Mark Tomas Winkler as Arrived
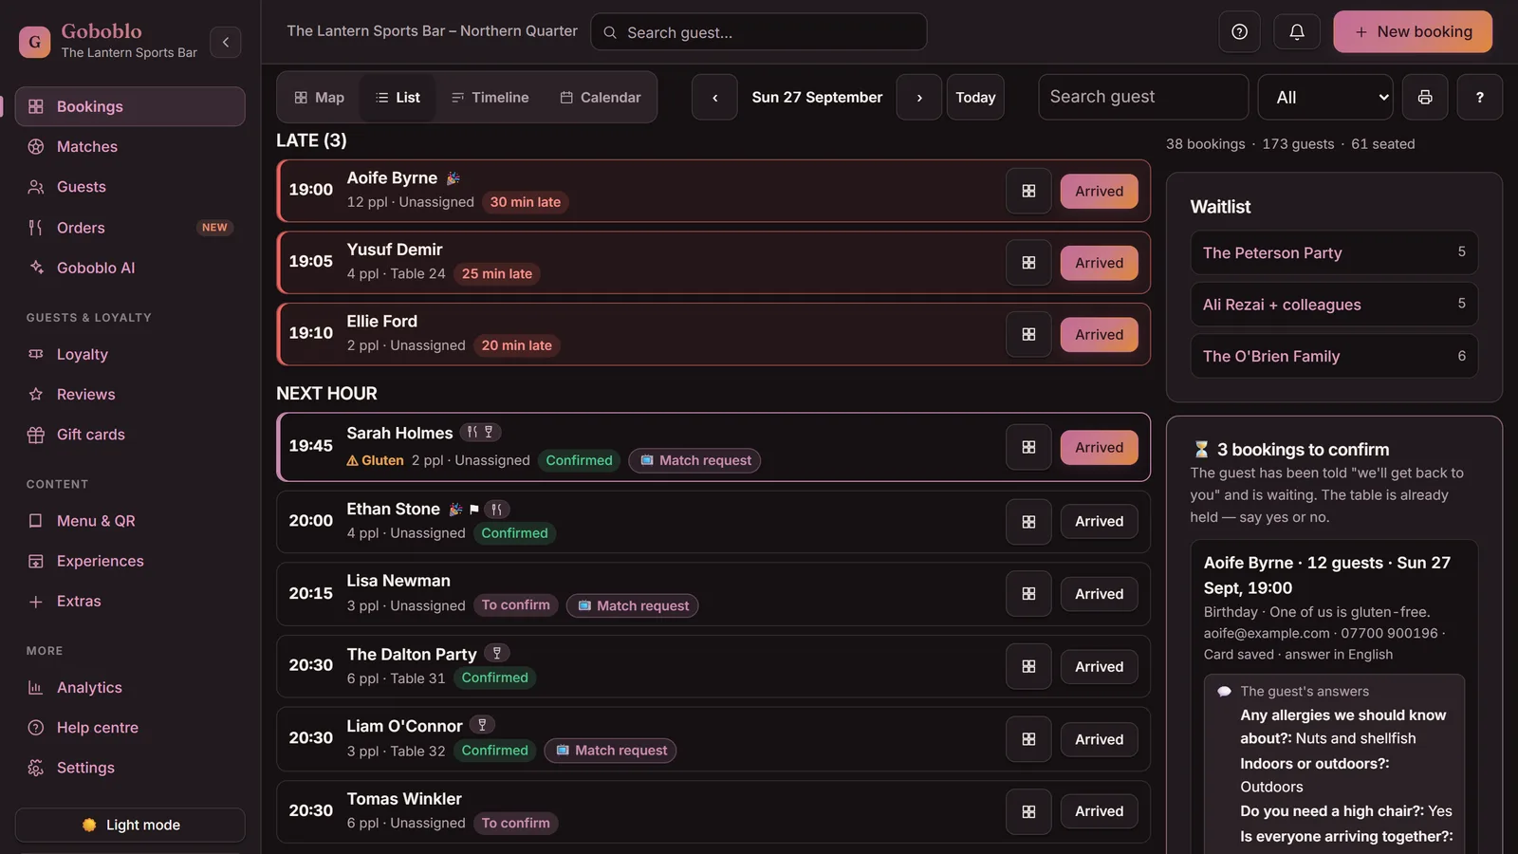The height and width of the screenshot is (854, 1518). pyautogui.click(x=1099, y=811)
